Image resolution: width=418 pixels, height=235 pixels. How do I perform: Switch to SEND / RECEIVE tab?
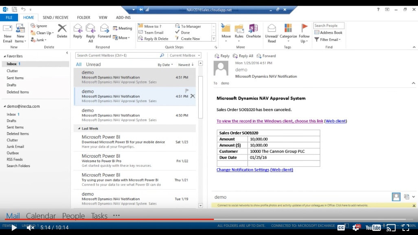[x=55, y=17]
